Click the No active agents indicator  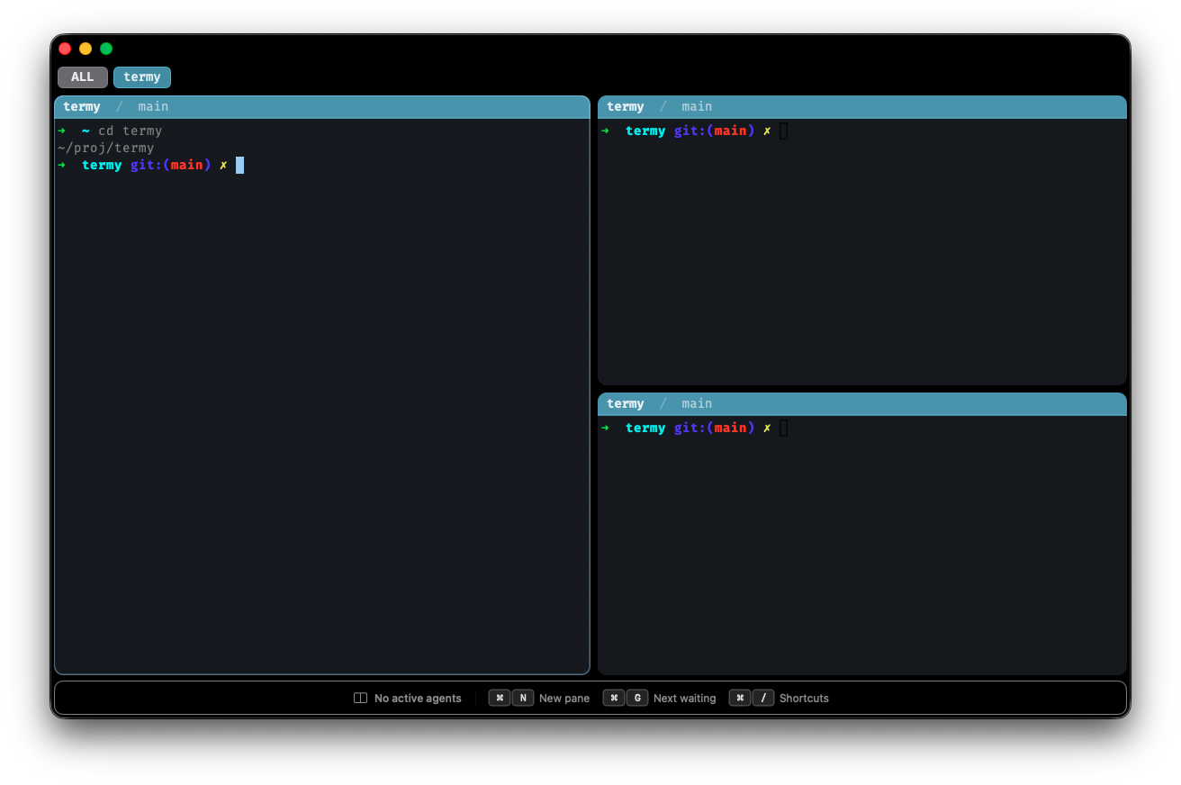418,698
